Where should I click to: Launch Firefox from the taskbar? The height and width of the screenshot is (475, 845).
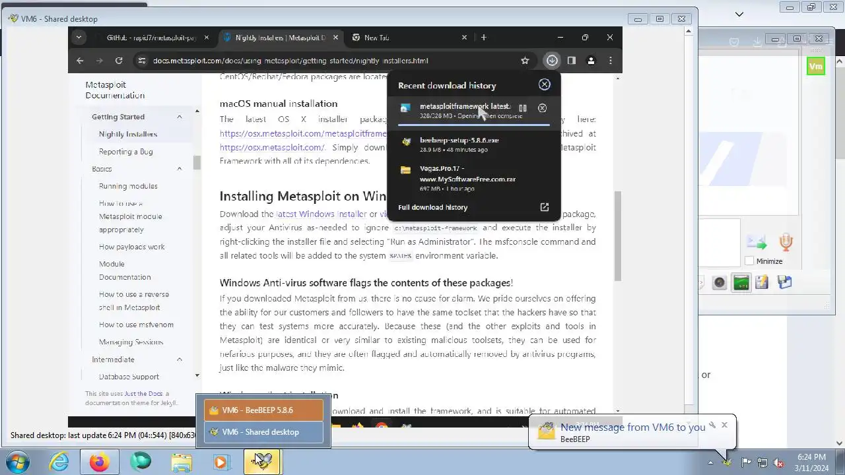[x=100, y=462]
